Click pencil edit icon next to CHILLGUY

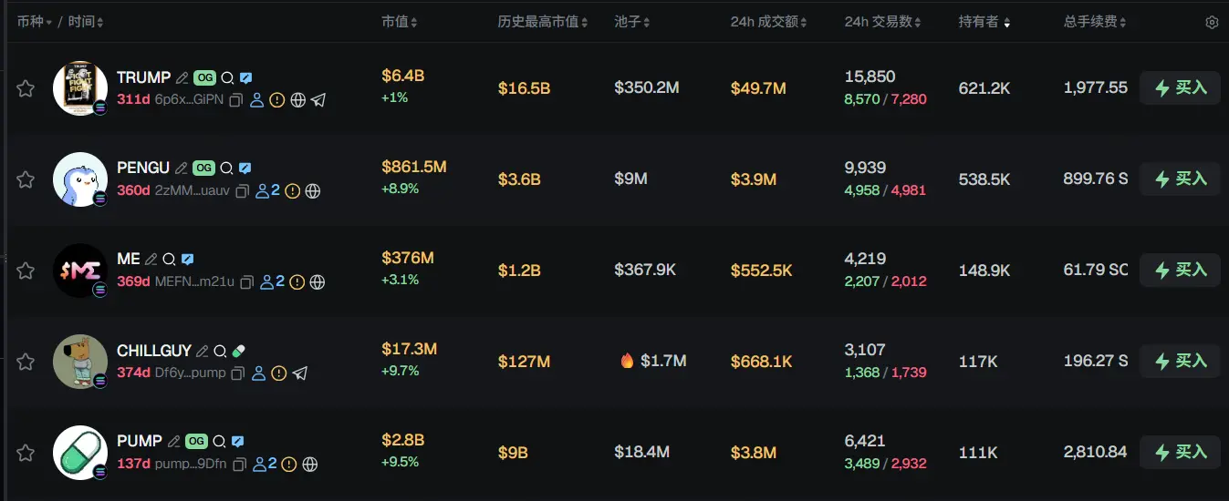click(203, 351)
